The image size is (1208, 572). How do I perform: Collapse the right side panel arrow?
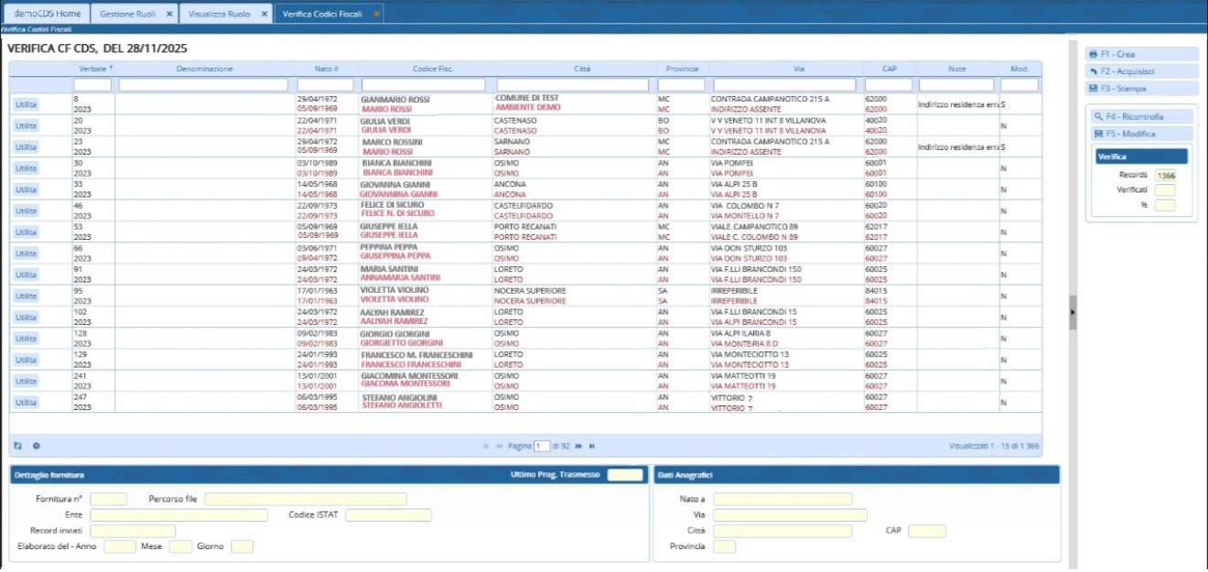pyautogui.click(x=1073, y=311)
